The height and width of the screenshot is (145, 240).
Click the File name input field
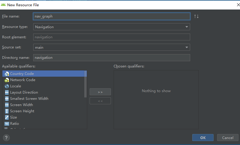(x=112, y=16)
